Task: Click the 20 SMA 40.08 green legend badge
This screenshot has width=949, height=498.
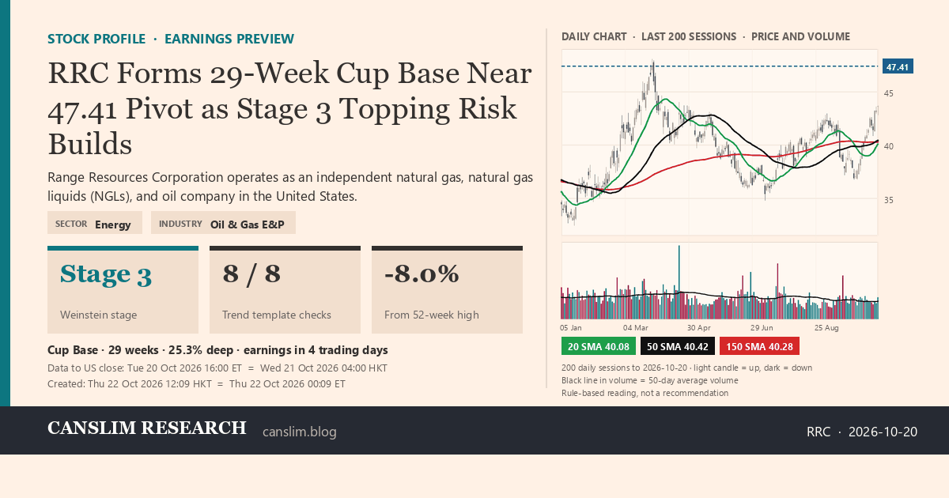Action: point(599,346)
